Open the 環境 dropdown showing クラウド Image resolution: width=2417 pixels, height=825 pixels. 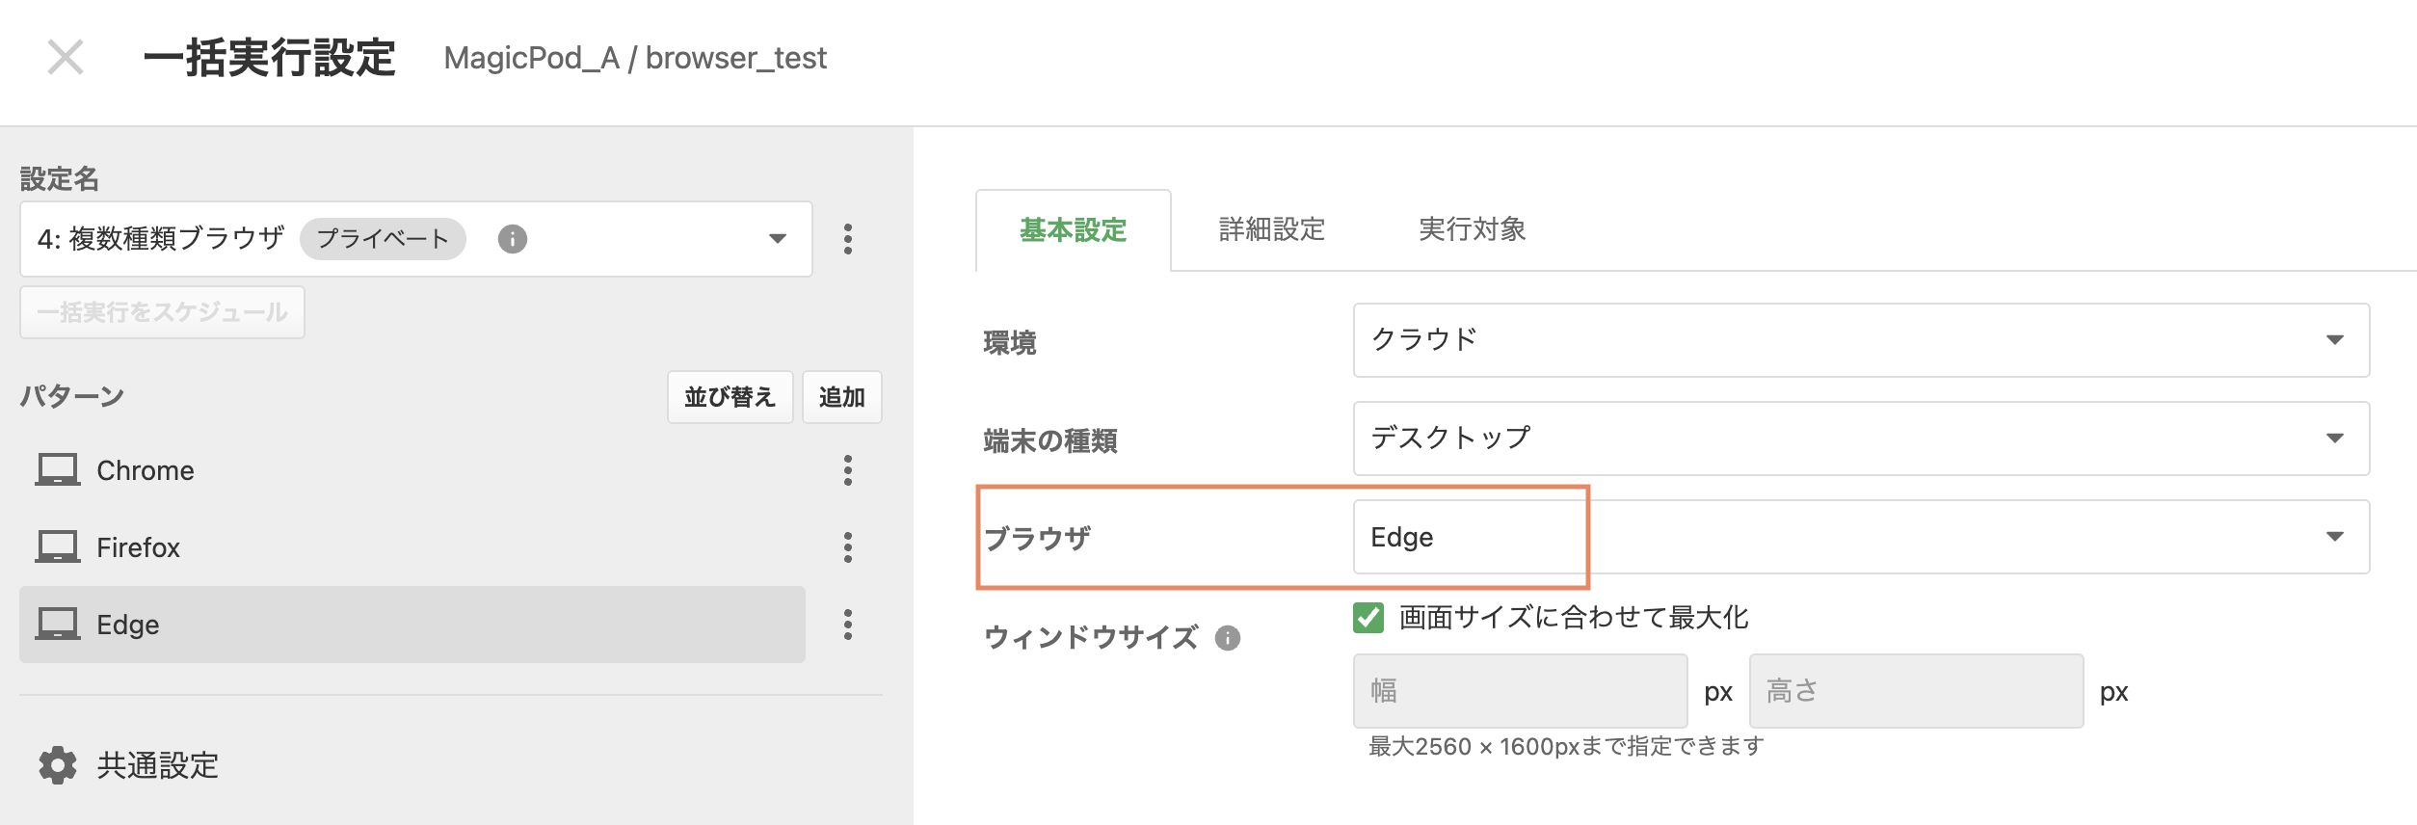[x=1861, y=340]
